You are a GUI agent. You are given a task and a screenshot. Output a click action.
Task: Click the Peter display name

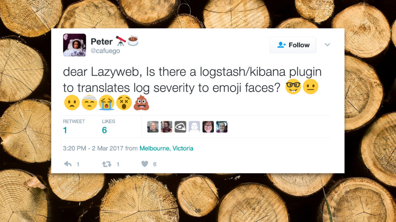pyautogui.click(x=102, y=42)
